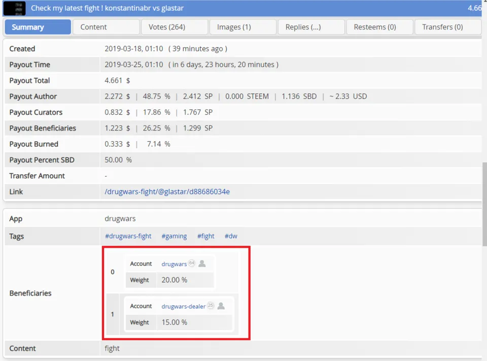Click the Payout Total value 4.661 $

point(117,81)
